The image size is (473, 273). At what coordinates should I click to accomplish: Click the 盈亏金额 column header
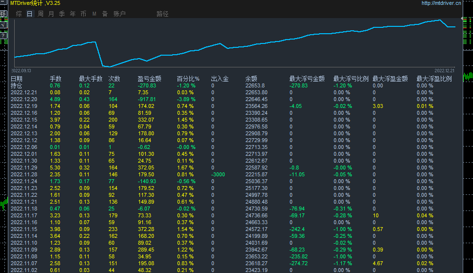[149, 79]
